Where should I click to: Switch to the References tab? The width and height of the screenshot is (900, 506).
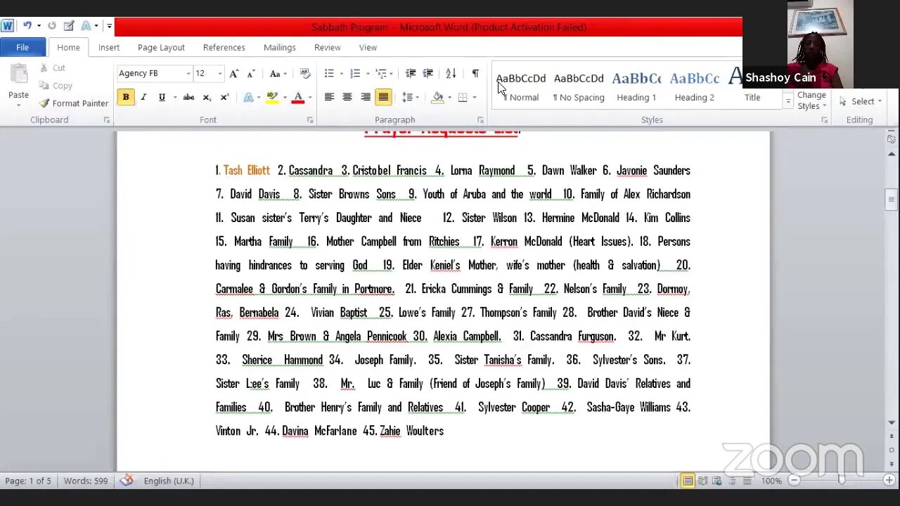click(224, 47)
